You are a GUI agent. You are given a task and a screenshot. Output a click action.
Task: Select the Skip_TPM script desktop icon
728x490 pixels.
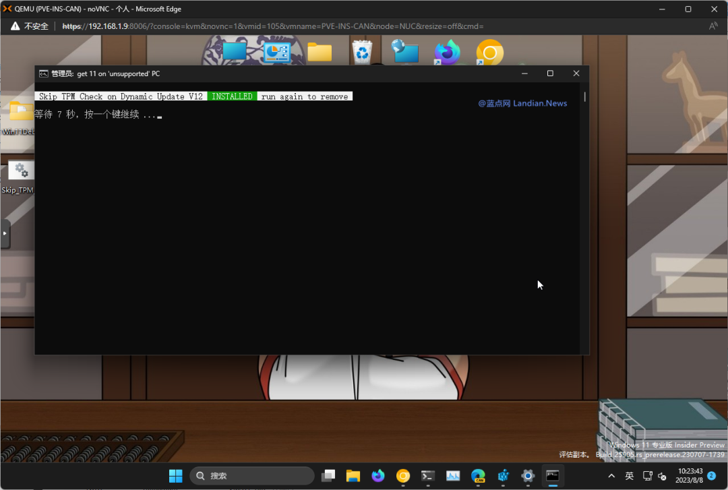click(19, 177)
